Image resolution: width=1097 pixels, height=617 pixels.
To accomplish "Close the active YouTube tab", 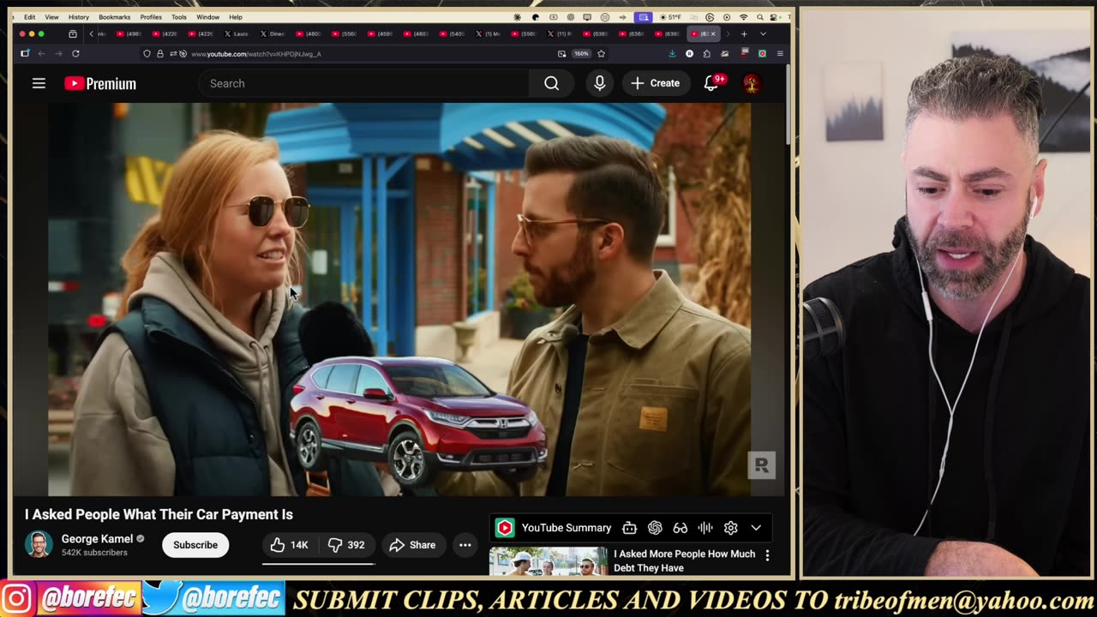I will (x=713, y=33).
